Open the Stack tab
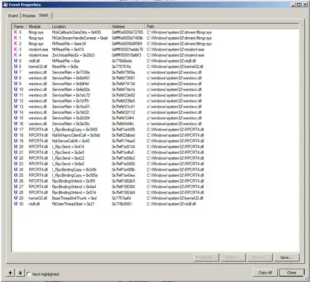Viewport: 310px width, 282px height. pos(44,16)
